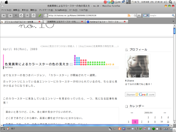Open the Spotlight-style search magnifier
176x132 pixels.
click(170, 2)
